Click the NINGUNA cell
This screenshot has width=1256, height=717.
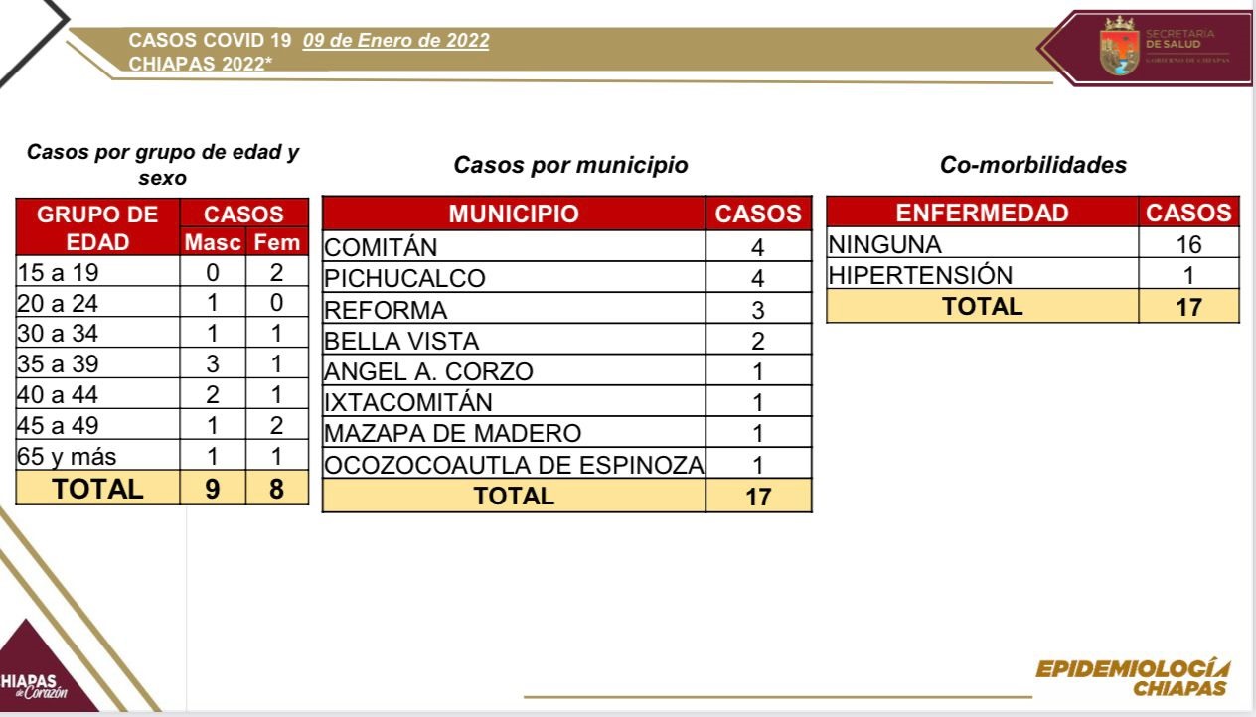[982, 244]
